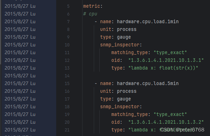Click the 'gauge' value on line 9
Image resolution: width=210 pixels, height=136 pixels.
pos(124,37)
